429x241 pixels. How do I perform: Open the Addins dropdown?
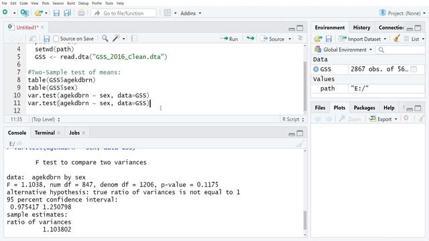point(190,13)
